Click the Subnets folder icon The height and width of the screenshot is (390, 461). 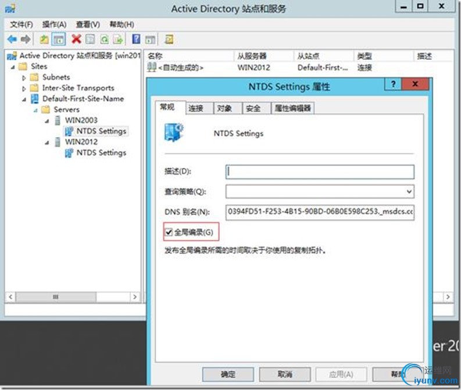[x=34, y=77]
